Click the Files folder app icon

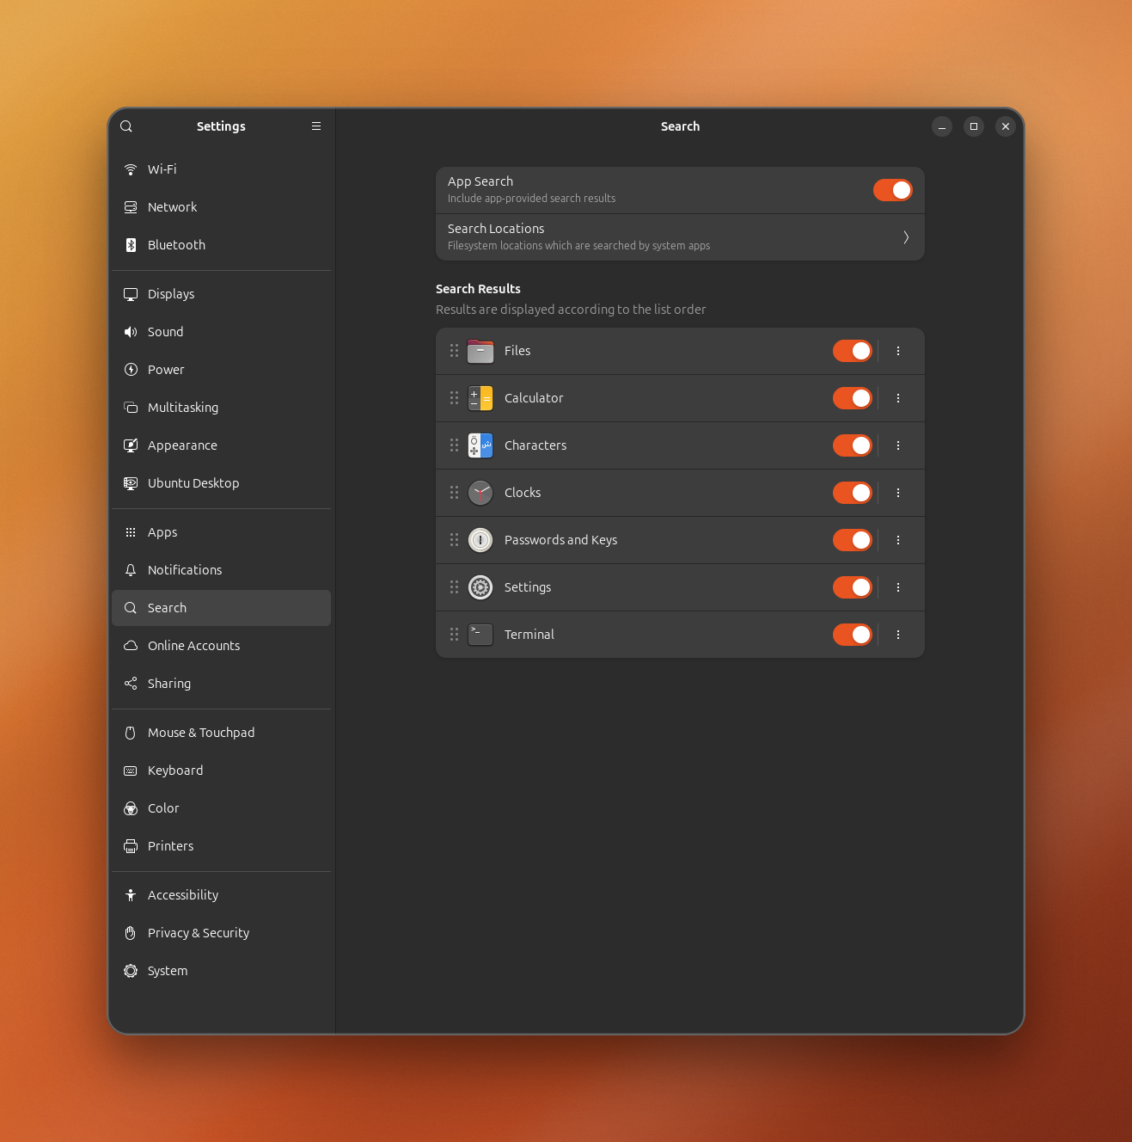click(x=480, y=351)
